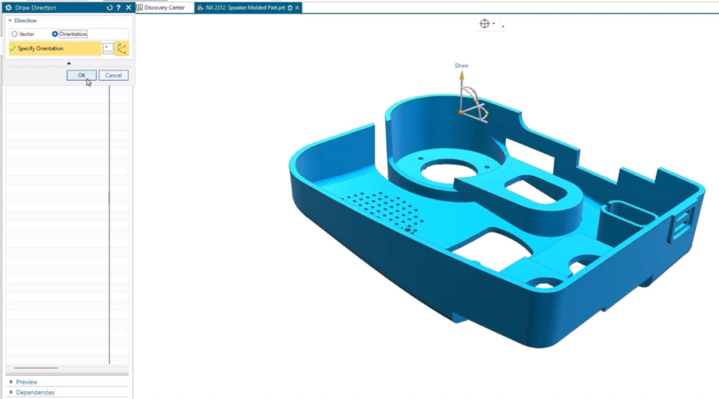Click the Cancel button
Screen dimensions: 719x399
tap(113, 75)
